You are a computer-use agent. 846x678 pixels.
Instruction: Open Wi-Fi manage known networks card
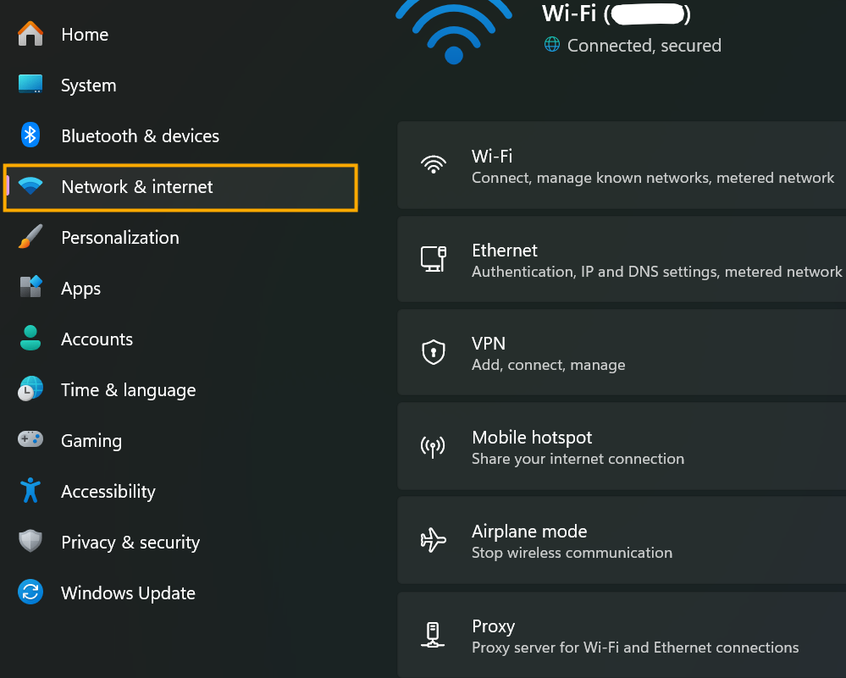click(x=622, y=165)
